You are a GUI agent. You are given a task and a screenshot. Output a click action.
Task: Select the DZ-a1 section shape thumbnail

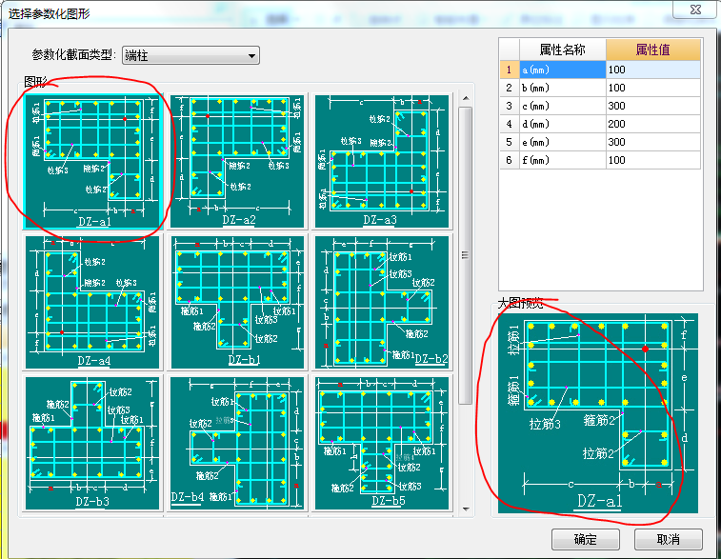pyautogui.click(x=93, y=161)
